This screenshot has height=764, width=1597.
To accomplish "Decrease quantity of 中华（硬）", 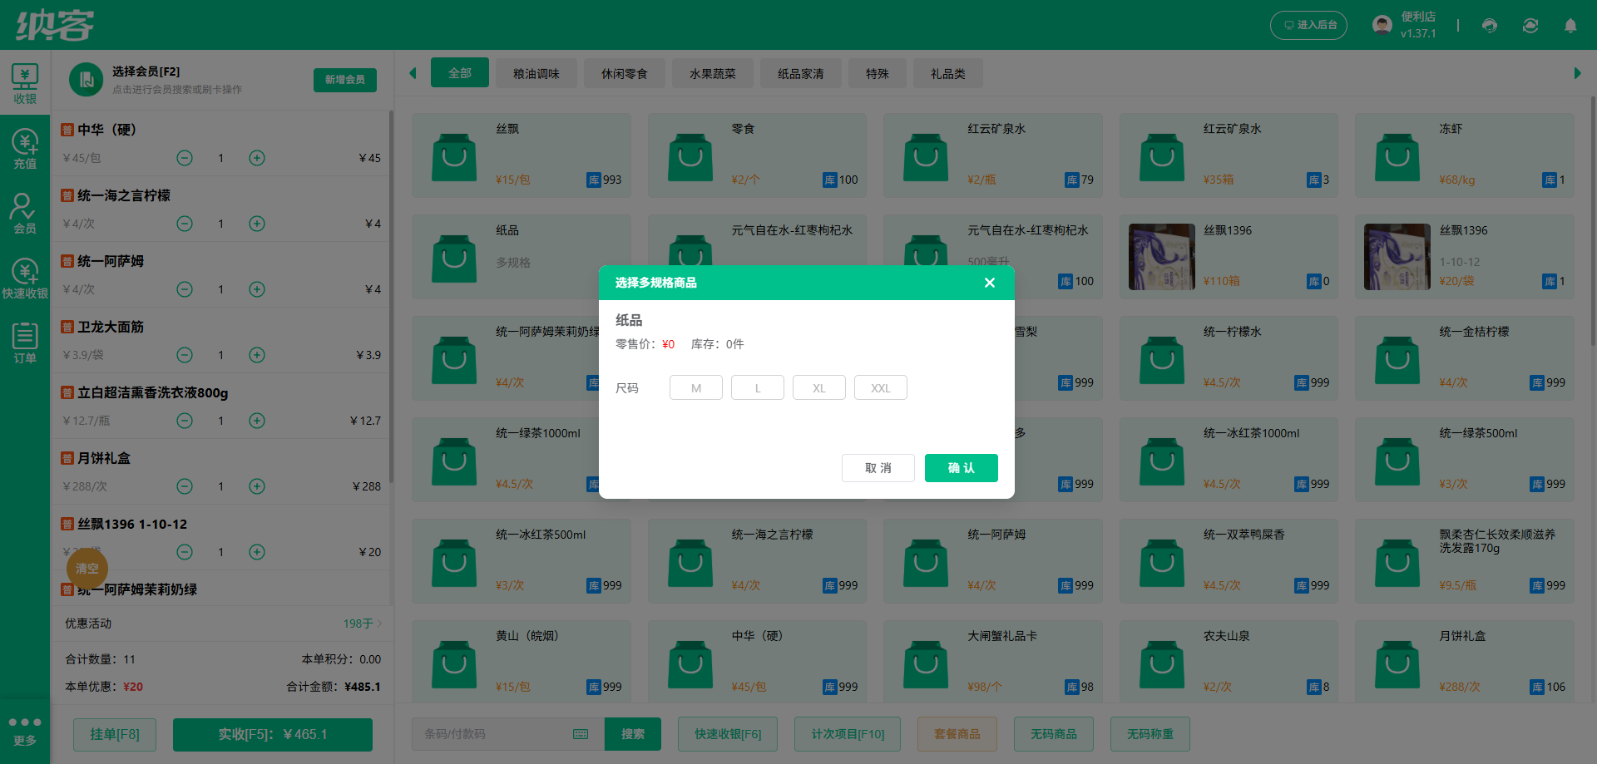I will pyautogui.click(x=185, y=158).
